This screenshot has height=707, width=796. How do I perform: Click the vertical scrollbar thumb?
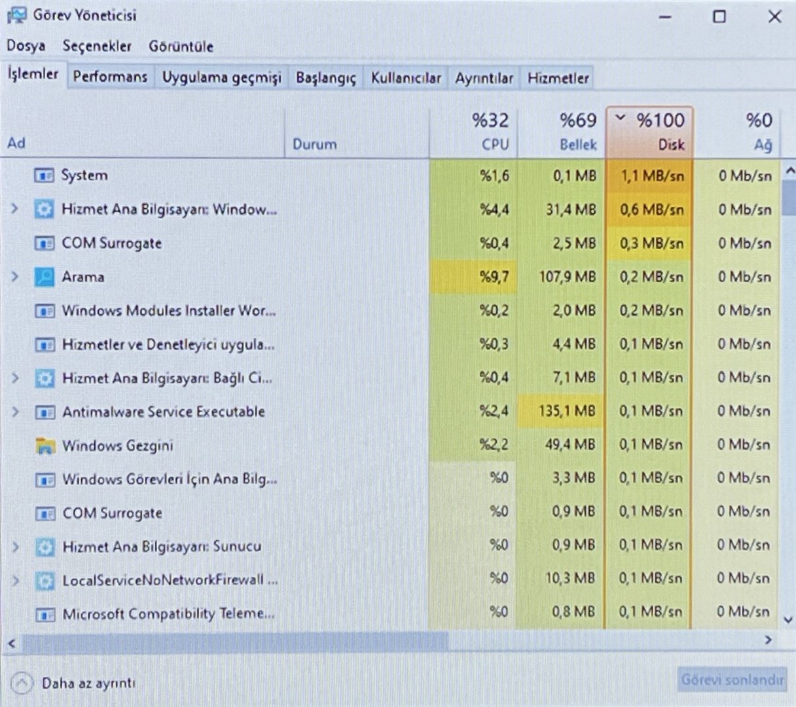click(x=788, y=196)
